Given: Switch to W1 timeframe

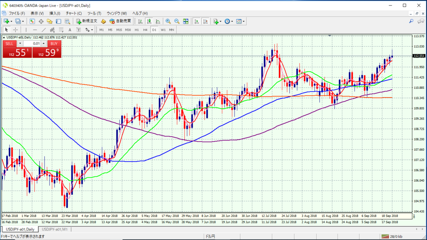Looking at the screenshot, I should pyautogui.click(x=163, y=30).
